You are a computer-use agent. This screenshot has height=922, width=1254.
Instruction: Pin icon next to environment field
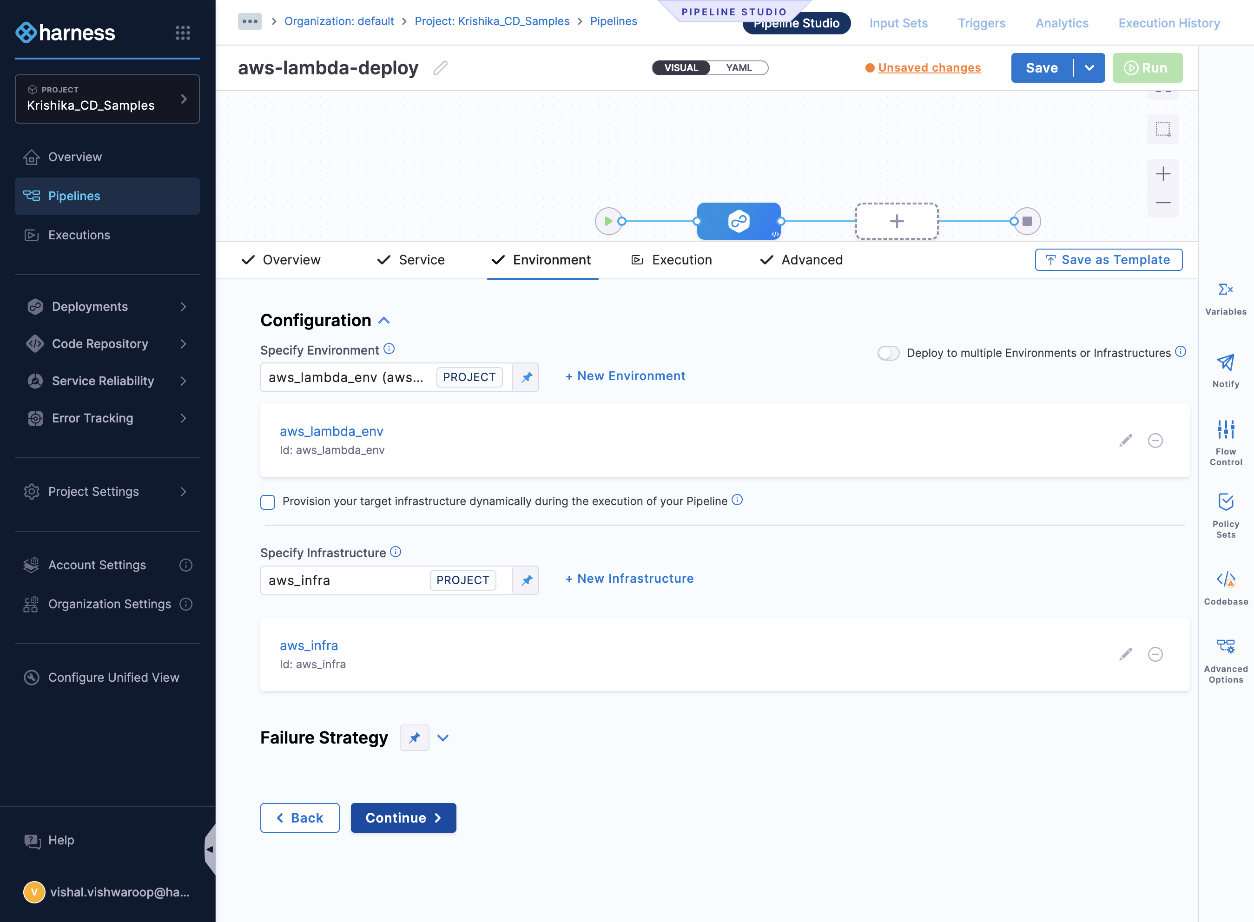(x=526, y=377)
